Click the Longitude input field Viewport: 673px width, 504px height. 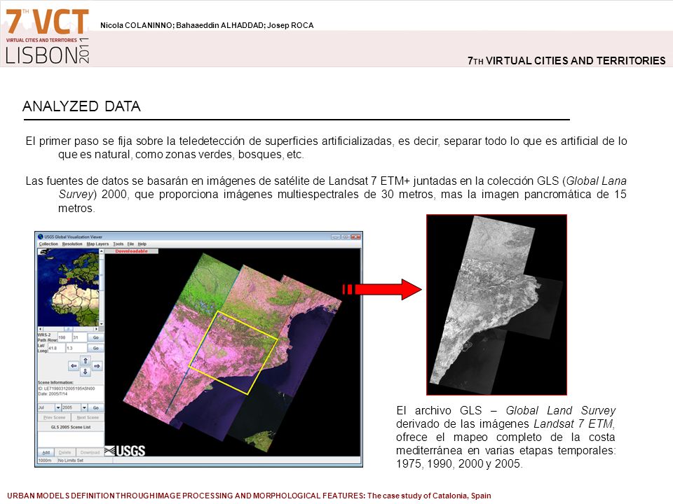click(x=76, y=348)
